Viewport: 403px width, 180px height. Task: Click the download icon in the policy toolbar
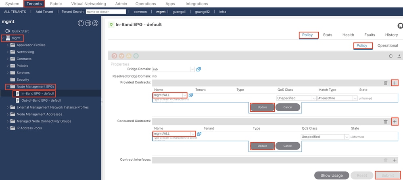pos(399,56)
